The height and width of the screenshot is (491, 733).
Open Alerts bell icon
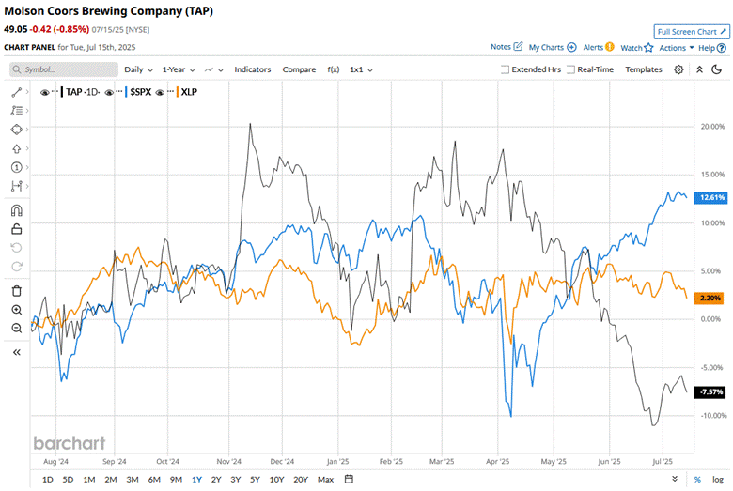[610, 47]
